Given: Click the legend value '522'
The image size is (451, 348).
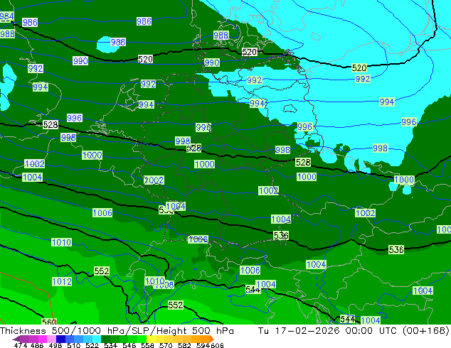Looking at the screenshot, I should click(92, 345).
